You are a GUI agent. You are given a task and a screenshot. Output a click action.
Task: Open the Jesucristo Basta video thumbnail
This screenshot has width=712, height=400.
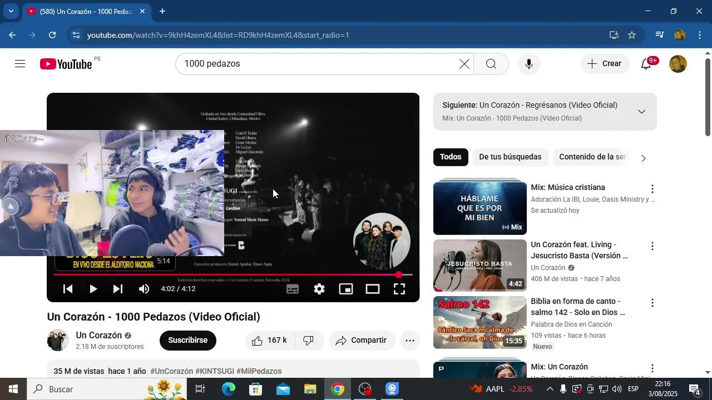pos(480,266)
